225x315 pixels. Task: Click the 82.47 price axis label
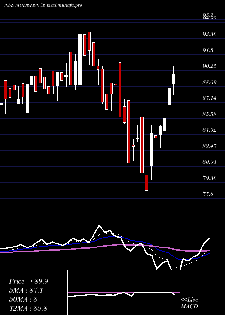(x=210, y=146)
